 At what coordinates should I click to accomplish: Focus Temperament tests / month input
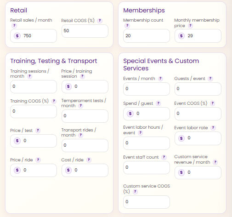[85, 116]
